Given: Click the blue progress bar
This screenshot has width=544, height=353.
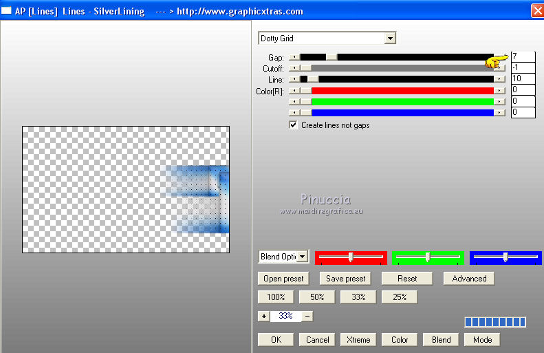Looking at the screenshot, I should [495, 322].
